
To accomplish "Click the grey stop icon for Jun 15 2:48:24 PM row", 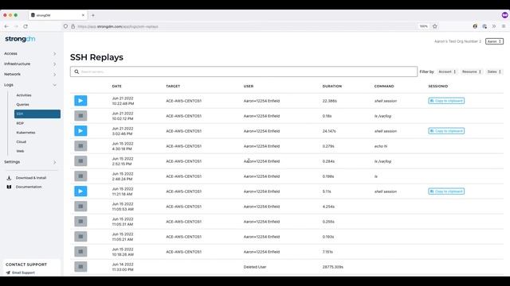I will (80, 176).
